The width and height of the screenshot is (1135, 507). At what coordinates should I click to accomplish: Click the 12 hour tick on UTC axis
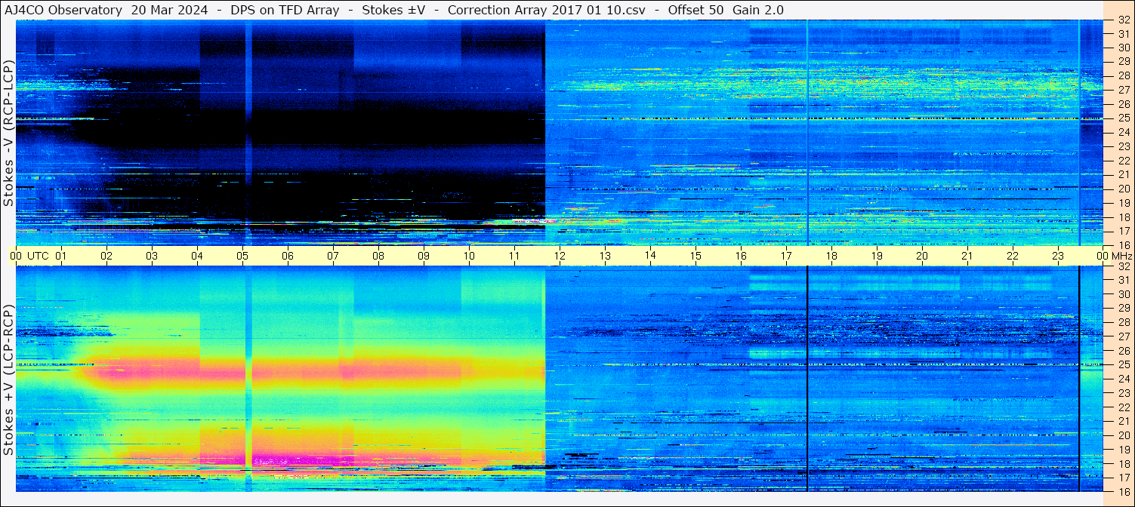(x=560, y=256)
